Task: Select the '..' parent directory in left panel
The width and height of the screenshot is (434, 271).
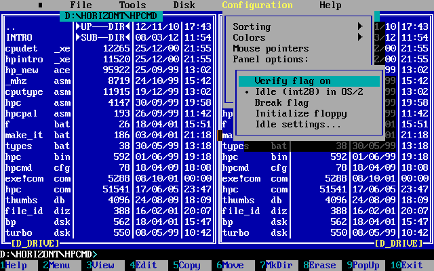Action: tap(108, 27)
